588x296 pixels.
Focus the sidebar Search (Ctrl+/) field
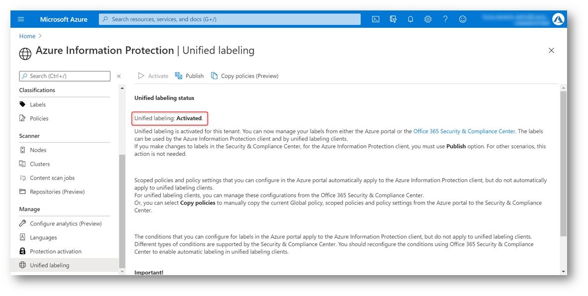point(65,76)
